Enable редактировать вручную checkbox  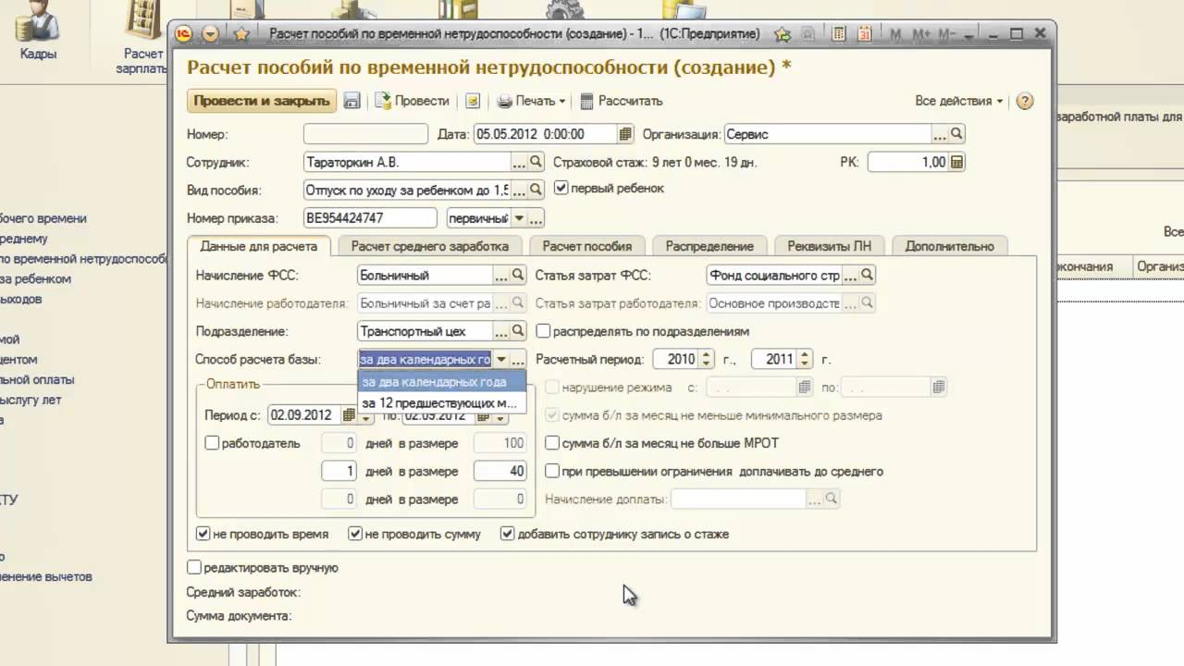pos(193,567)
